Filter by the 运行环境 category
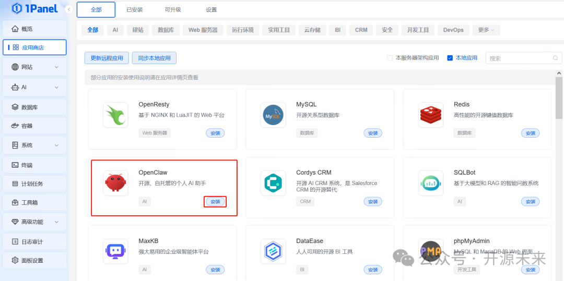This screenshot has height=281, width=564. (243, 30)
